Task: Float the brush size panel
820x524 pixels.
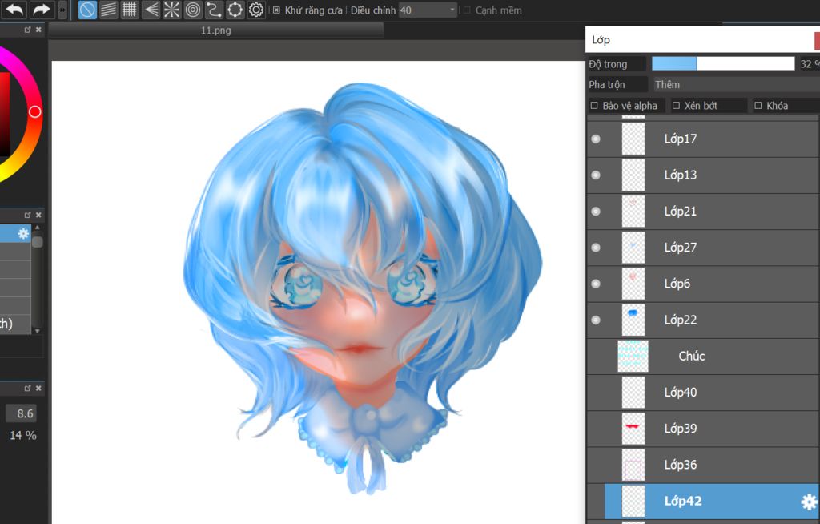Action: [28, 389]
